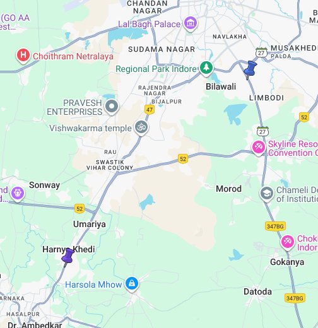The image size is (318, 328).
Task: Select the Chameli Devi institution graduation-cap pin
Action: point(267,194)
